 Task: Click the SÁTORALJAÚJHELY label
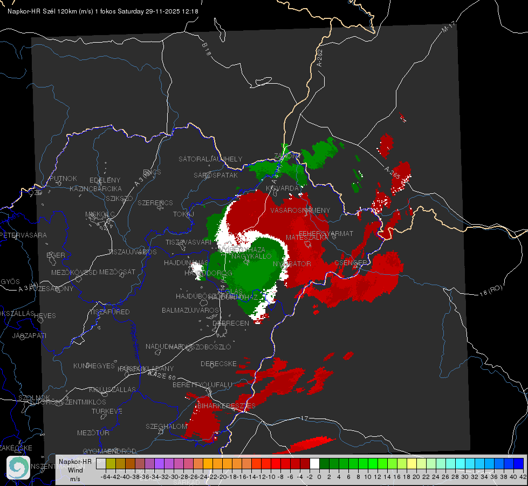pos(210,159)
